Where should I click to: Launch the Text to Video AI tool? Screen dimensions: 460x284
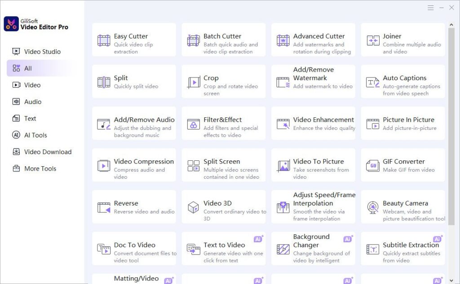click(x=223, y=248)
